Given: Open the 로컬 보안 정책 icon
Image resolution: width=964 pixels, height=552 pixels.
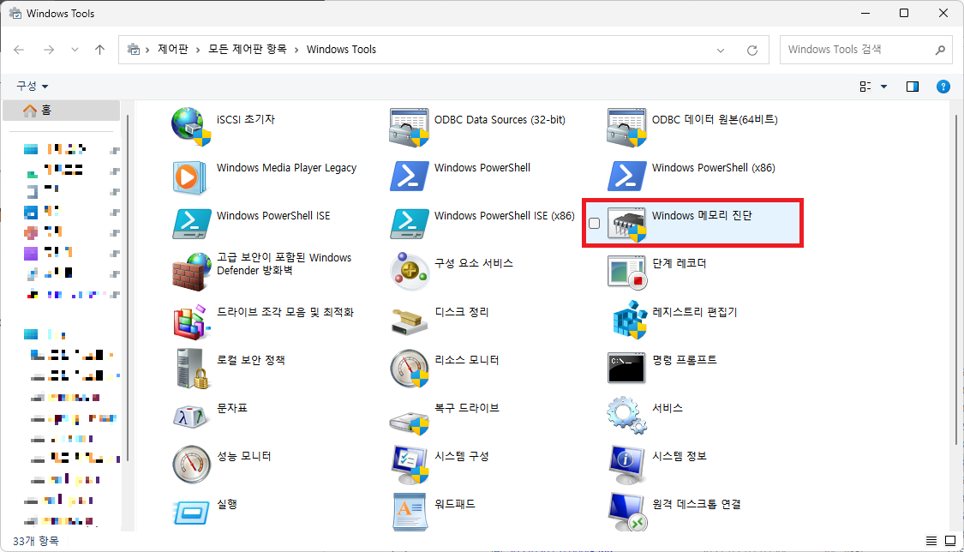Looking at the screenshot, I should 193,369.
